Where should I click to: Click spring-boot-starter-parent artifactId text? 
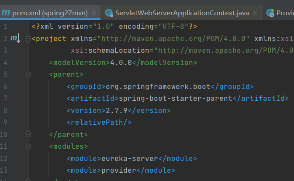pyautogui.click(x=175, y=98)
